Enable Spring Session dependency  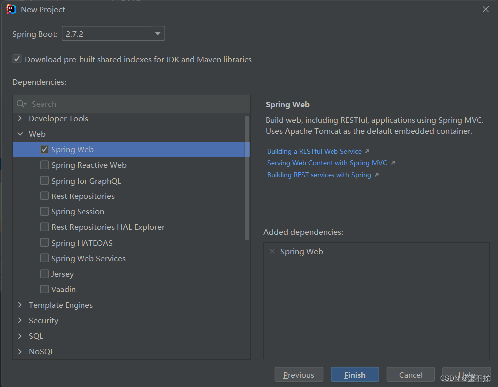44,211
